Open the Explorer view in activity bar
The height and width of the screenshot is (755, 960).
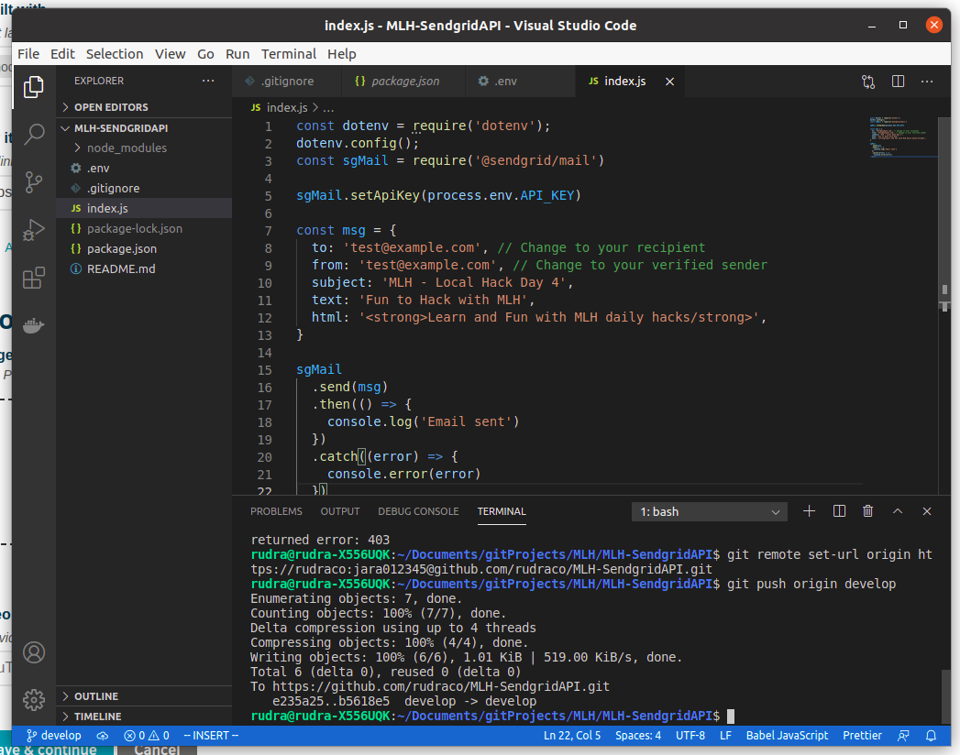pos(34,87)
